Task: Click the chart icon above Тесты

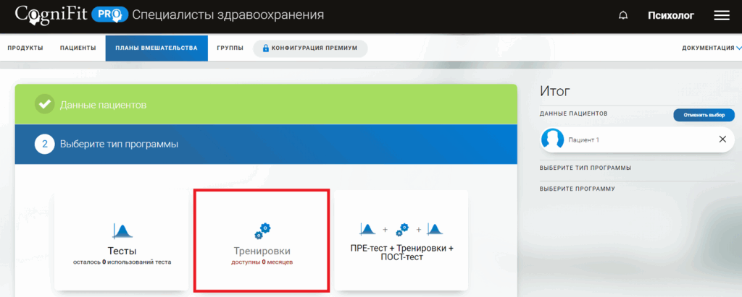Action: click(x=121, y=231)
